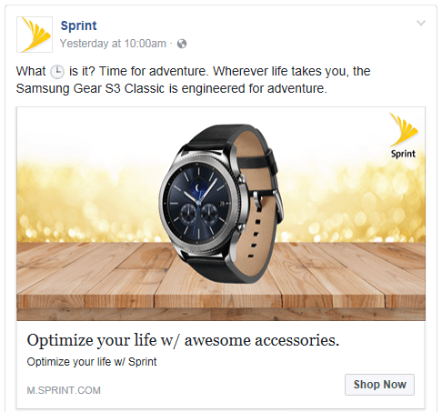
Task: Click the blue watch face dial
Action: (198, 200)
